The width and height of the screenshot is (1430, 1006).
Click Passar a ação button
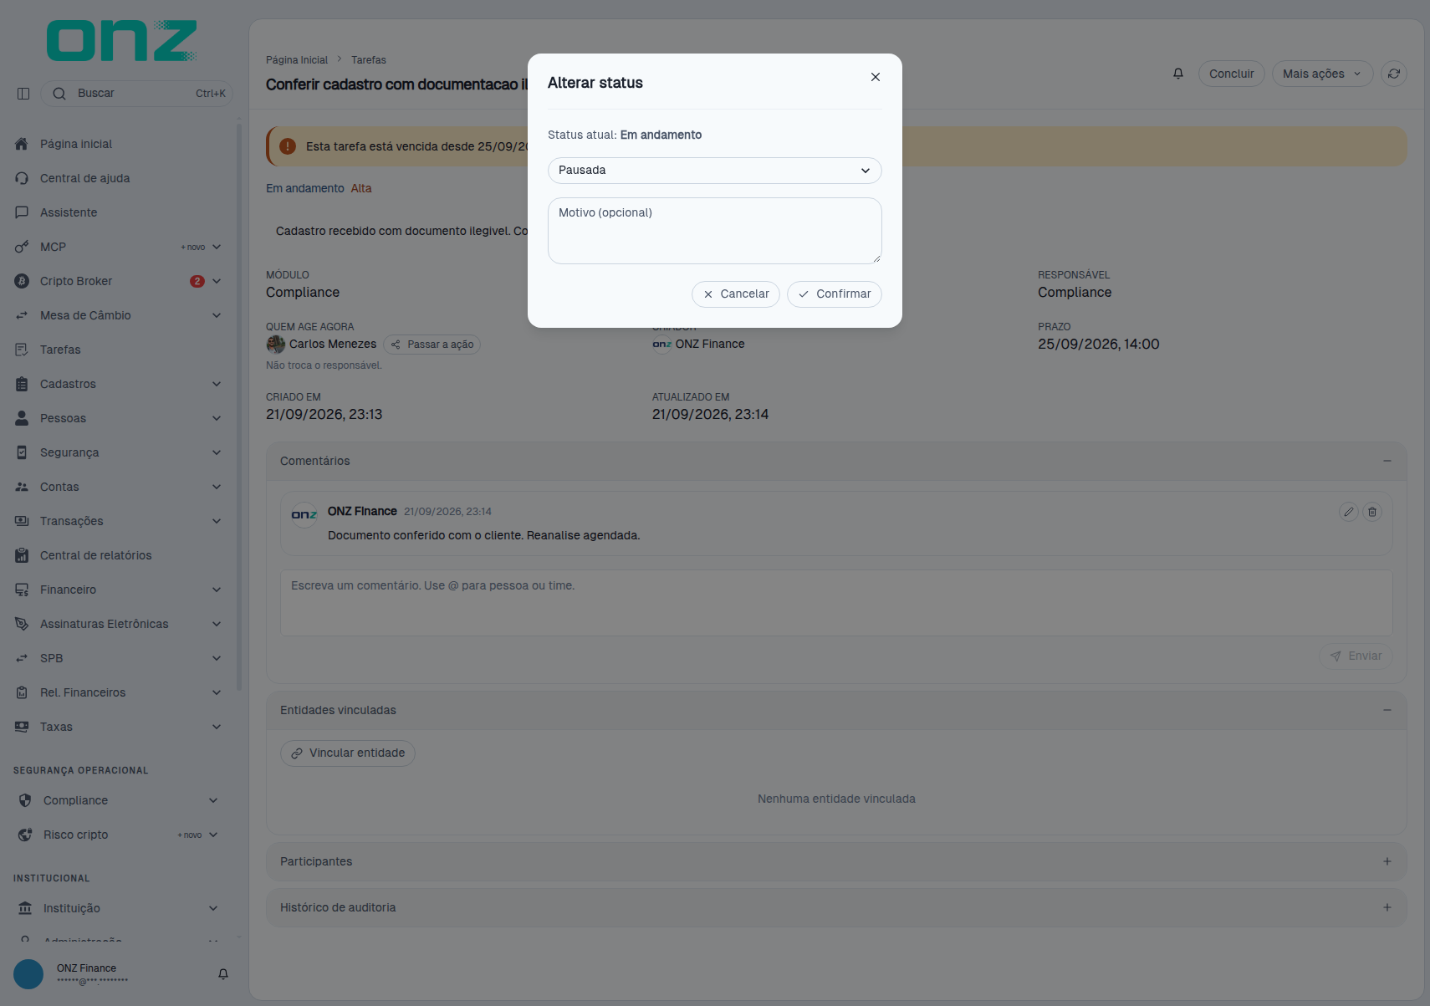coord(432,345)
